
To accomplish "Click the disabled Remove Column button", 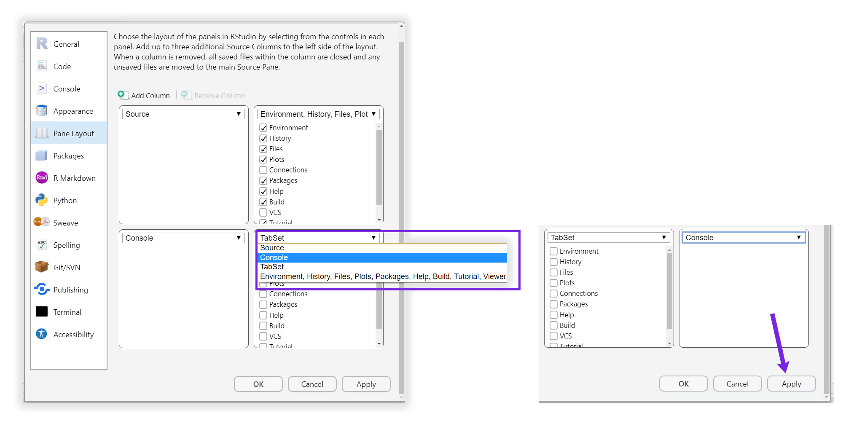I will click(213, 95).
